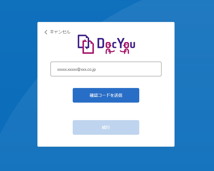Select the キャンセル cancel link
This screenshot has height=171, width=214.
click(60, 32)
